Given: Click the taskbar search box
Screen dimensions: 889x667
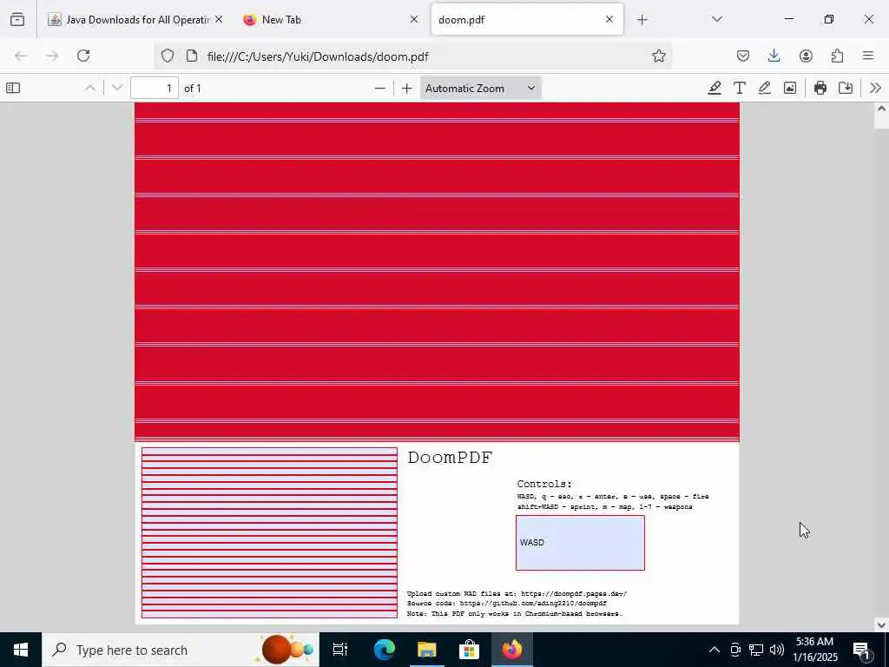Looking at the screenshot, I should [181, 650].
